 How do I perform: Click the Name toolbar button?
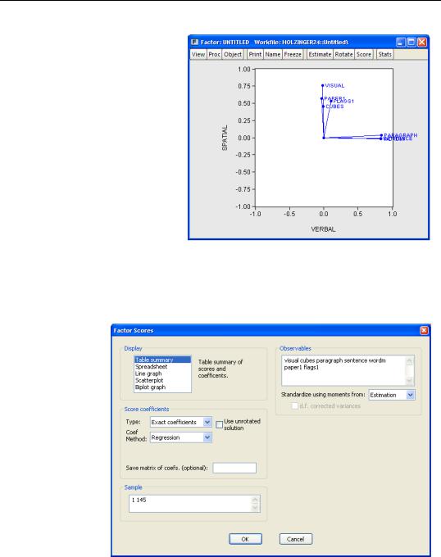(273, 54)
